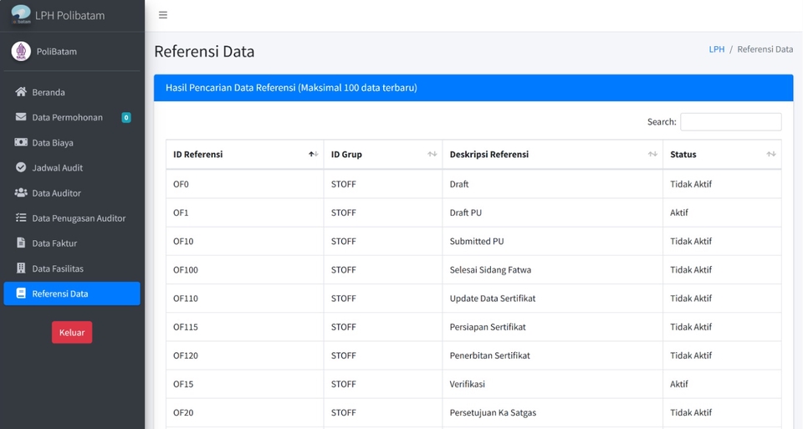Screen dimensions: 803x429
Task: Sort by ID Referensi column arrows
Action: pyautogui.click(x=314, y=154)
